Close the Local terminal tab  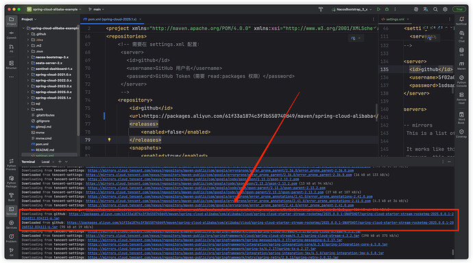point(53,162)
